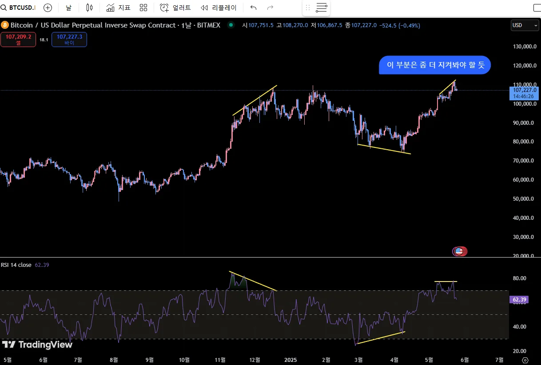Image resolution: width=541 pixels, height=365 pixels.
Task: Open drawing line settings sliders icon
Action: 322,8
